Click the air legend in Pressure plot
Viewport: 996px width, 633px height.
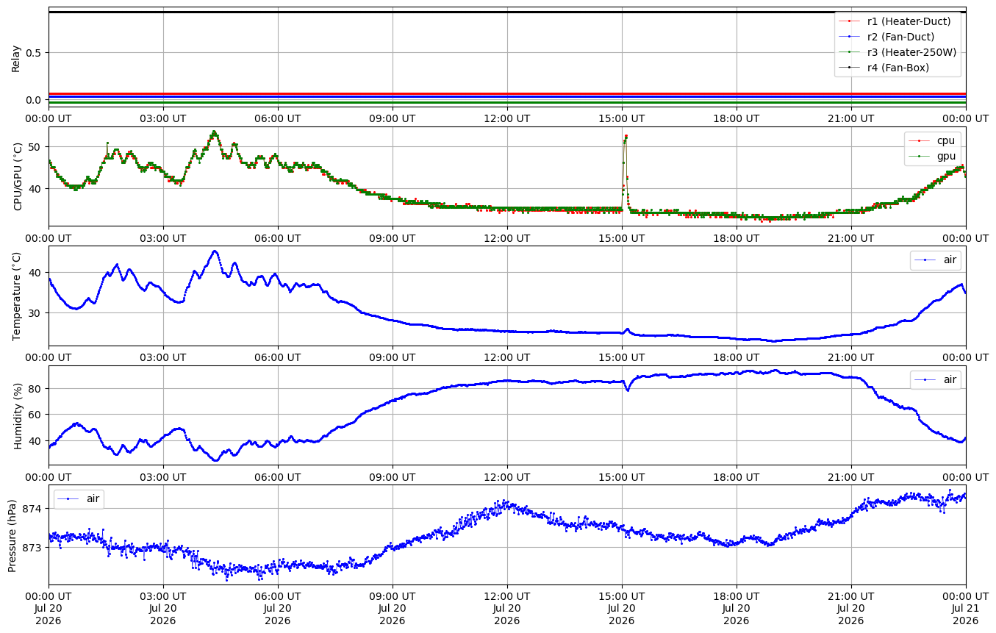tap(79, 499)
